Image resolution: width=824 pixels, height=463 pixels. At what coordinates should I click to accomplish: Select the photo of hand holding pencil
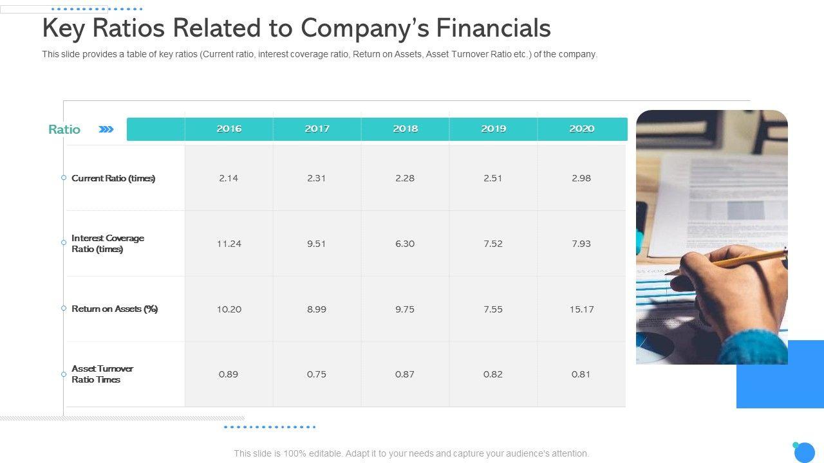[711, 237]
